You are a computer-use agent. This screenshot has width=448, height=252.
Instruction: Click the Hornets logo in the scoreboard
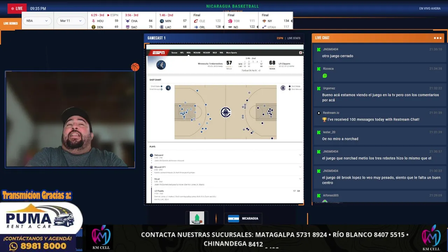tap(127, 21)
